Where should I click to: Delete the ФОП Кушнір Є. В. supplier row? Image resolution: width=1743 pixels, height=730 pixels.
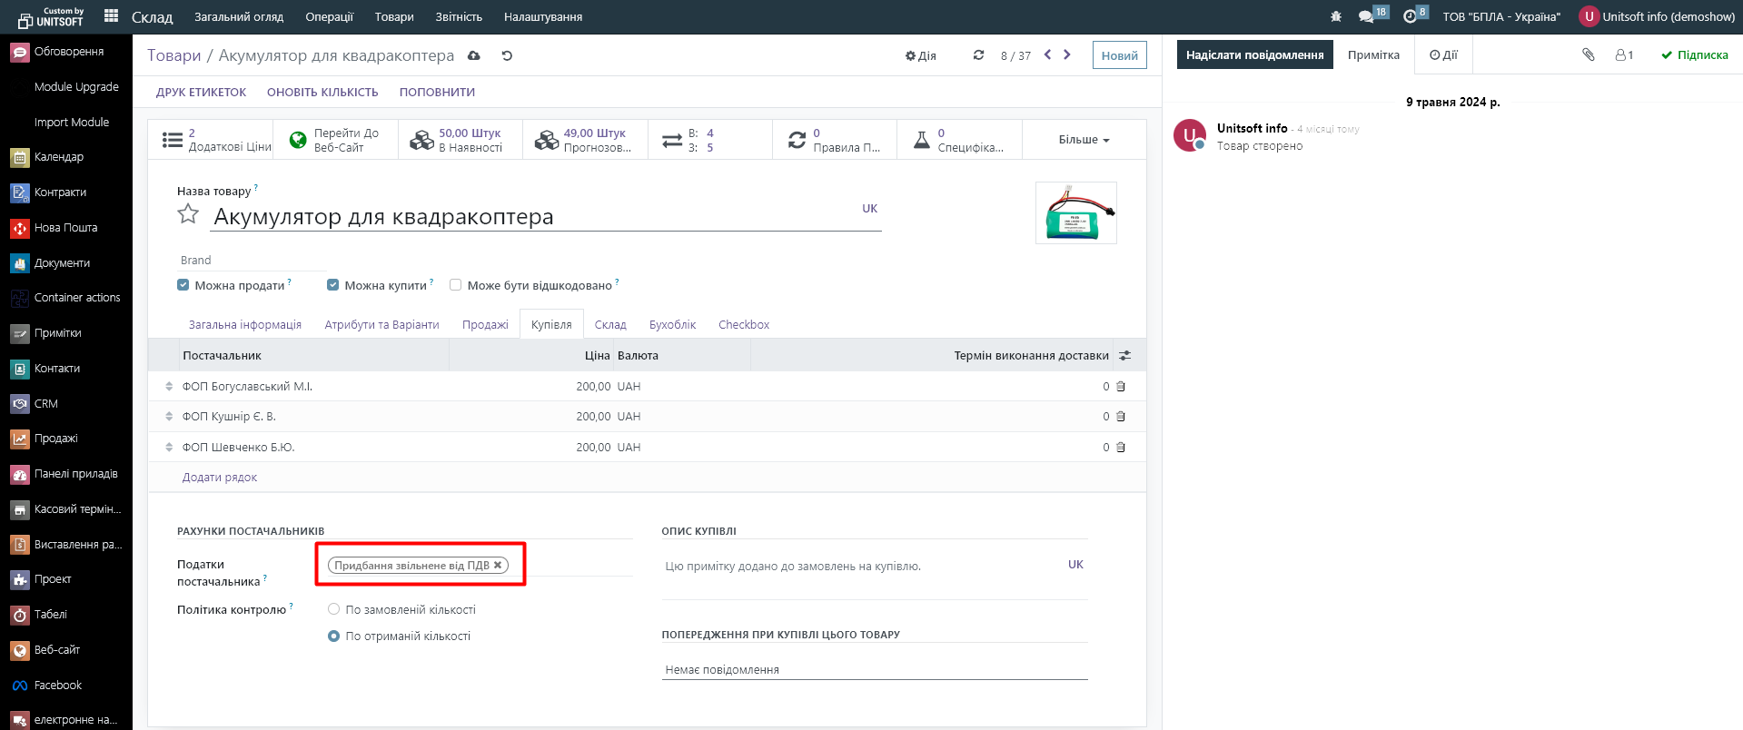point(1121,417)
